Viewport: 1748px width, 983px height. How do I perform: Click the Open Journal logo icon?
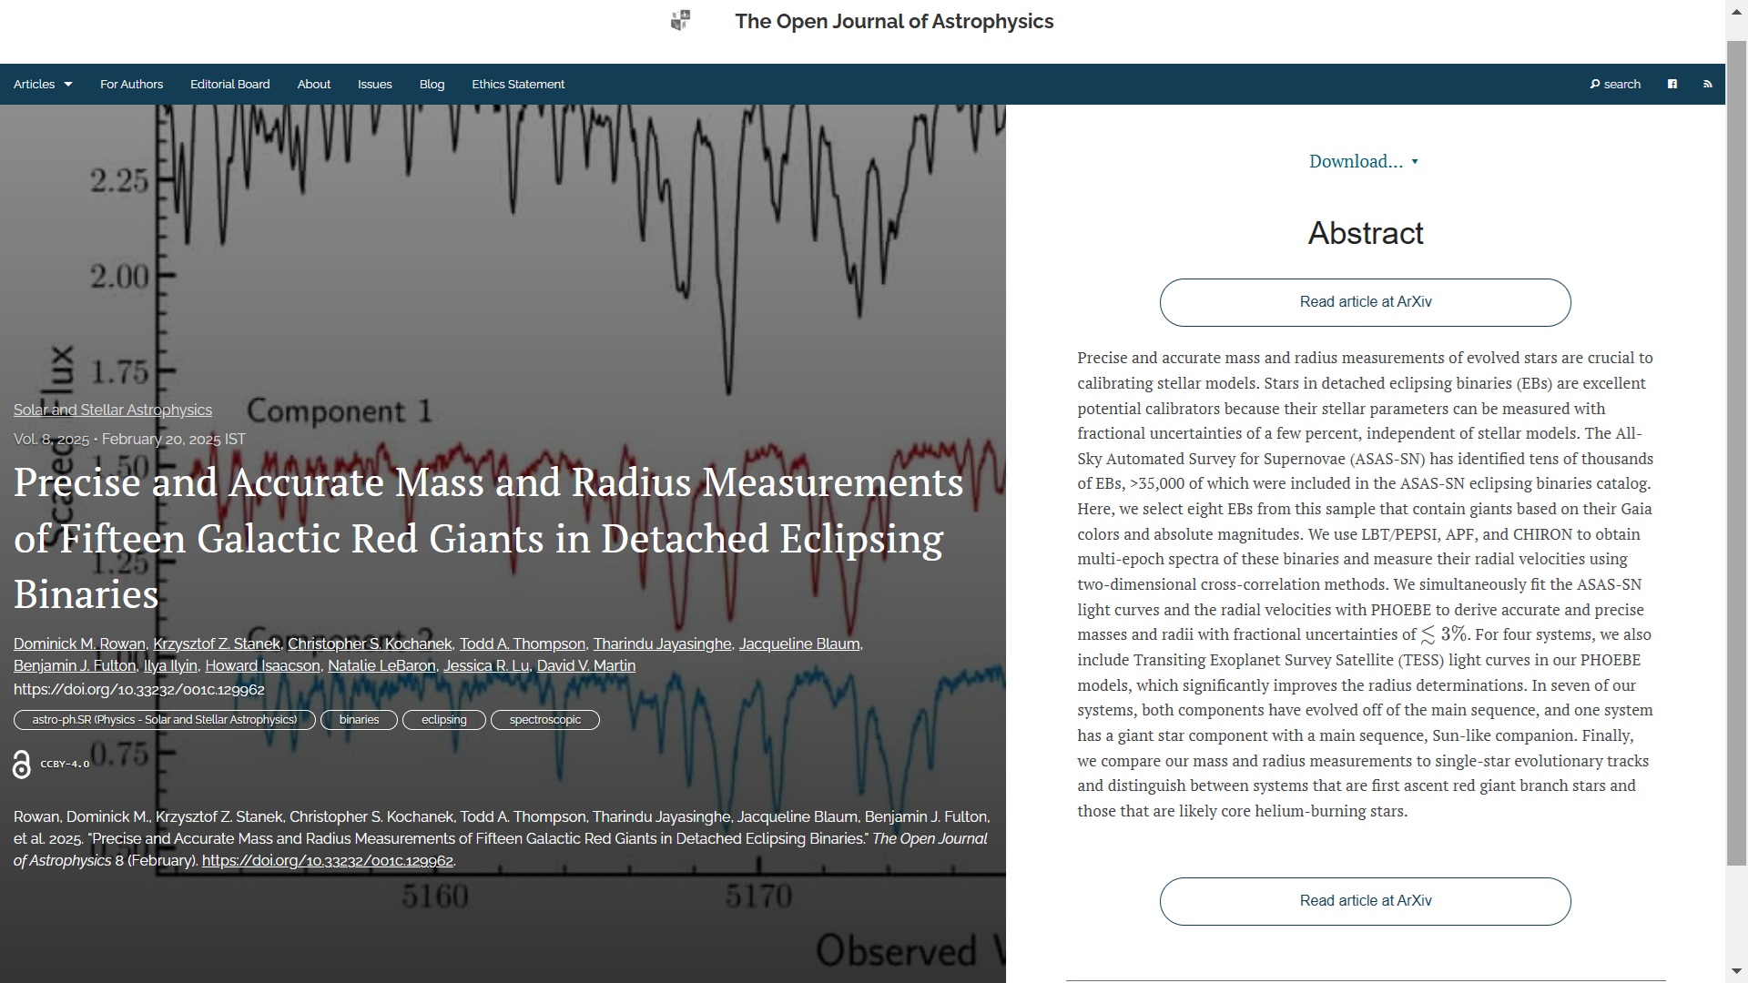click(x=680, y=20)
